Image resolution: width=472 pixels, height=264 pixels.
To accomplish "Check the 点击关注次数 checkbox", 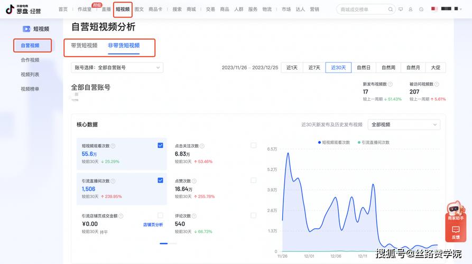I will pyautogui.click(x=253, y=145).
